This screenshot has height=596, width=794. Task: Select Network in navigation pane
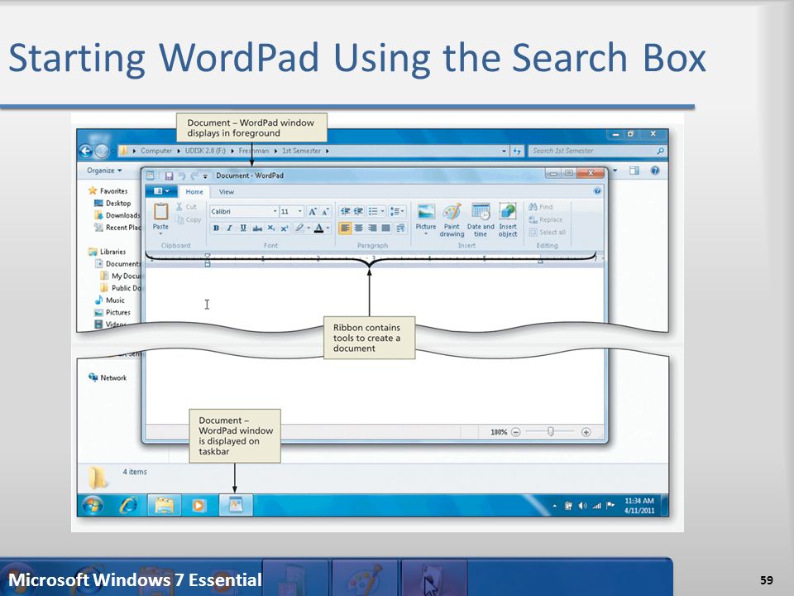(108, 377)
